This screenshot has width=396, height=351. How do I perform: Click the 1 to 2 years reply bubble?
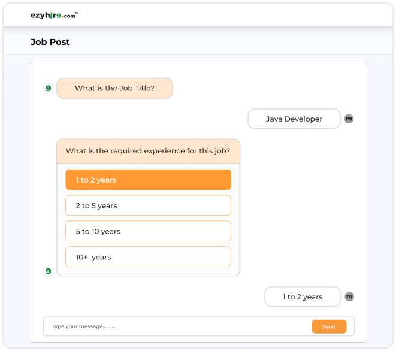[303, 296]
